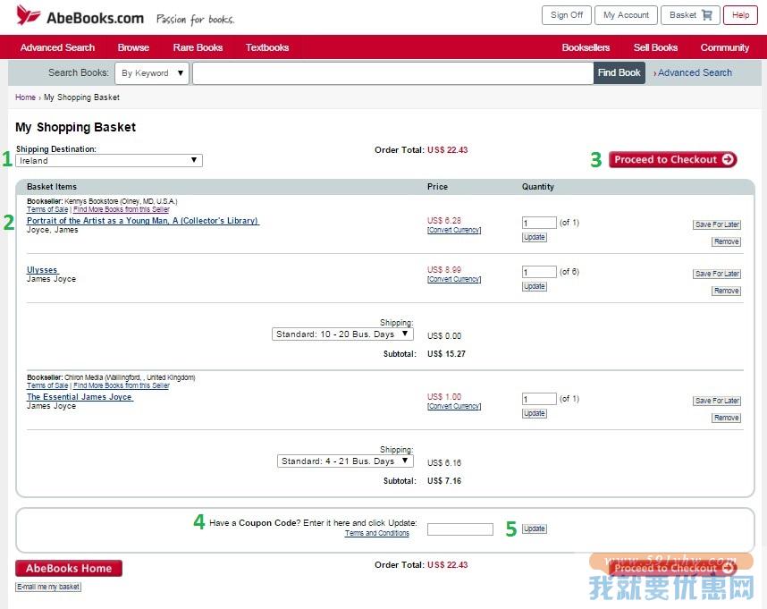Screen dimensions: 767x609
Task: Click the Sign Off button
Action: 567,15
